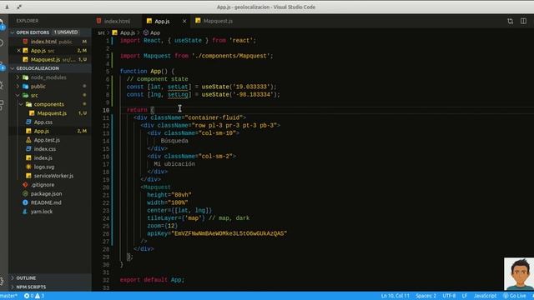Expand the NPM SCRIPTS panel
This screenshot has height=300, width=534.
tap(13, 287)
